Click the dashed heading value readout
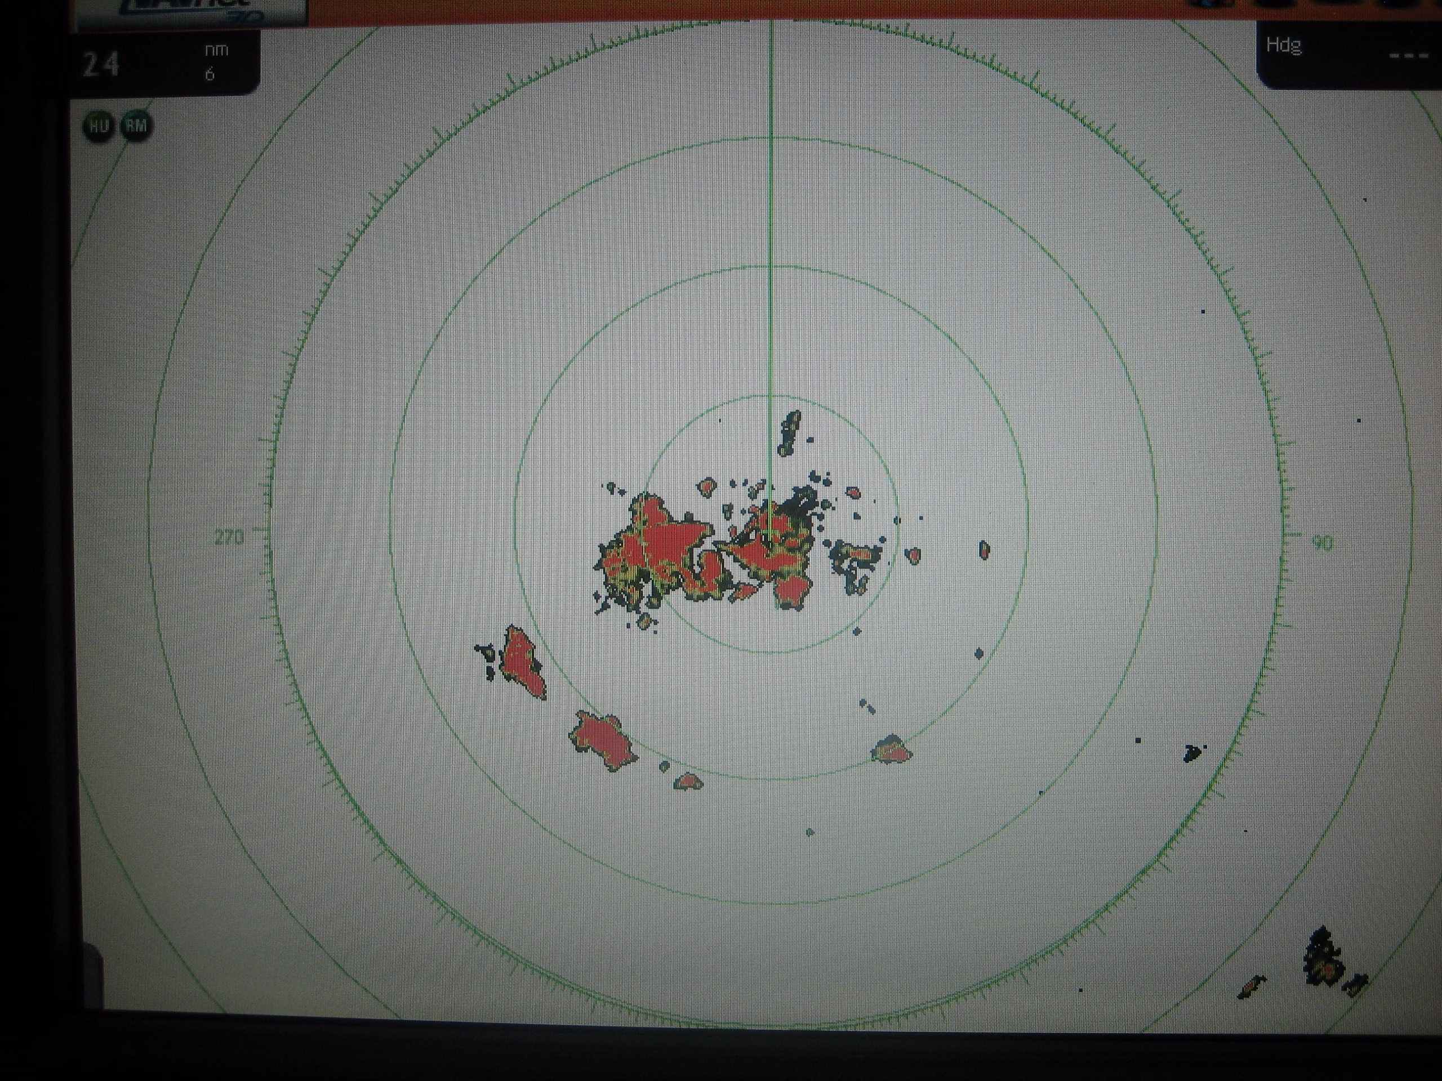1442x1081 pixels. click(1409, 55)
